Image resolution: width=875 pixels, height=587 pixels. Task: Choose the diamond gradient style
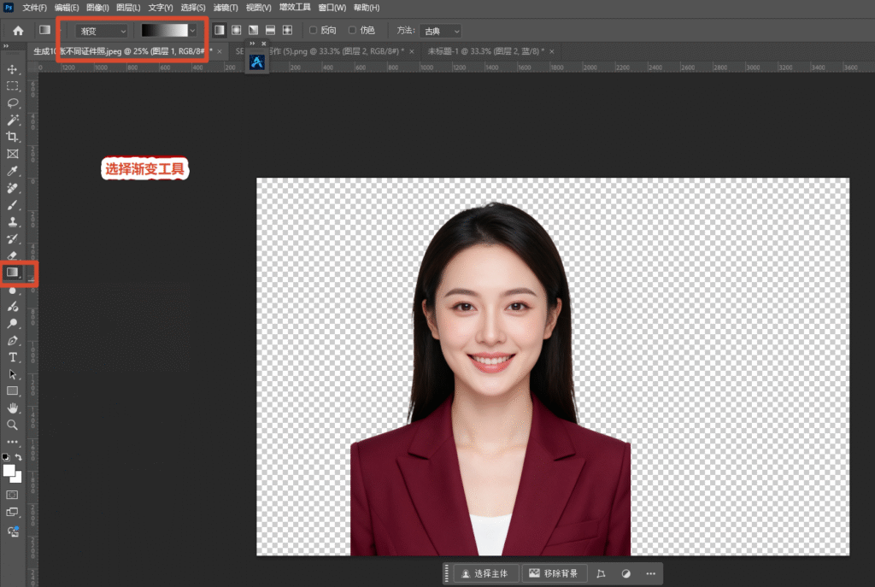(x=287, y=30)
